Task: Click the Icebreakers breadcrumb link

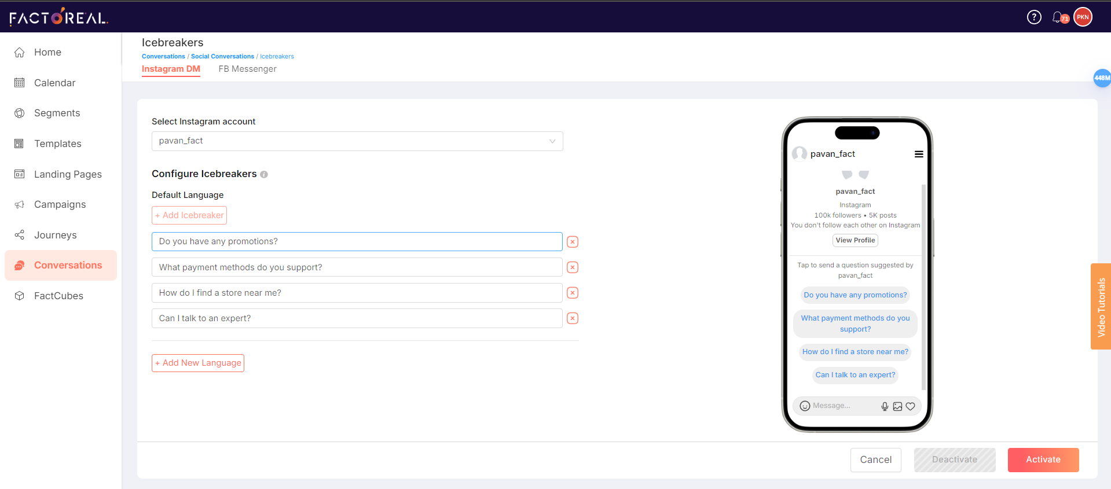Action: [277, 56]
